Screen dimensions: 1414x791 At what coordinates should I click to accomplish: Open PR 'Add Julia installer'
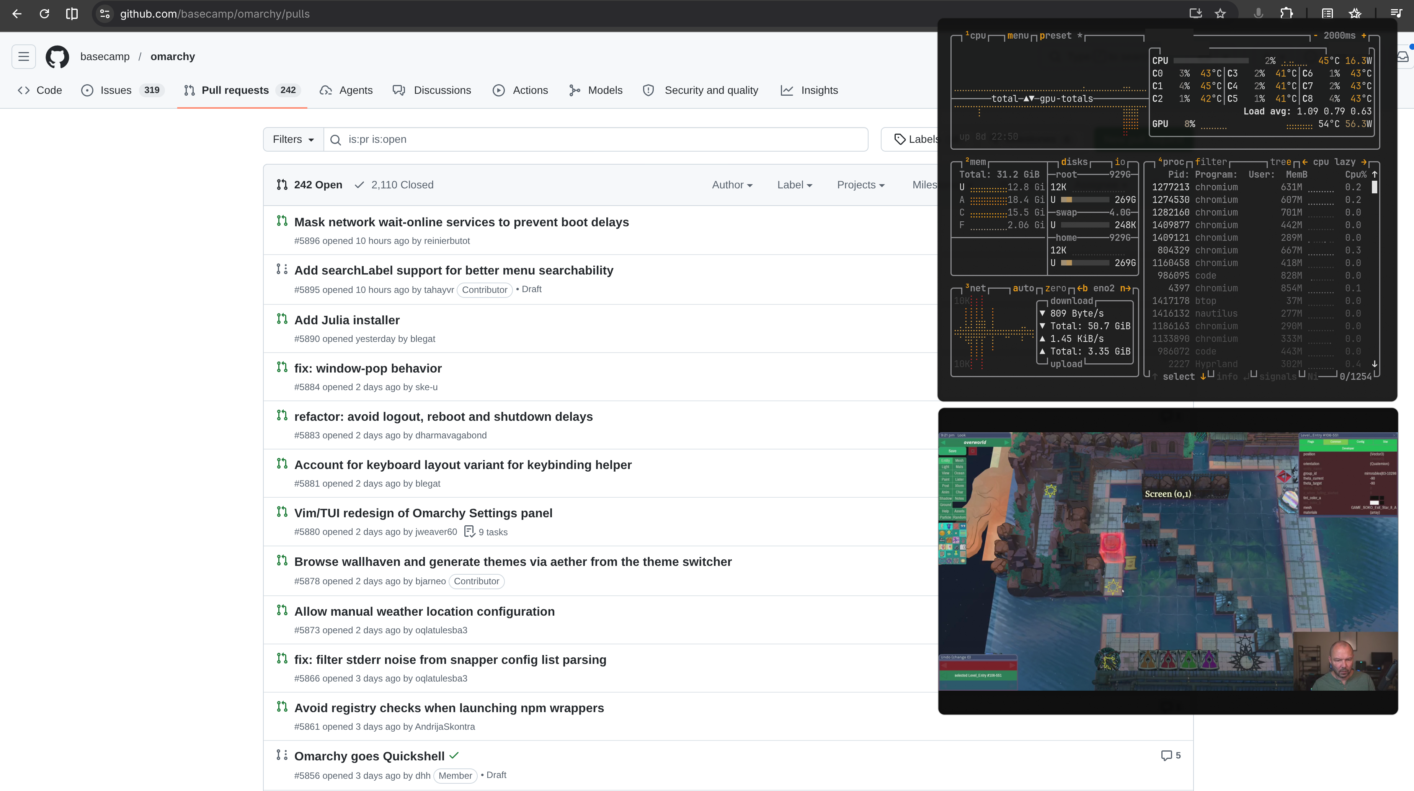click(347, 320)
